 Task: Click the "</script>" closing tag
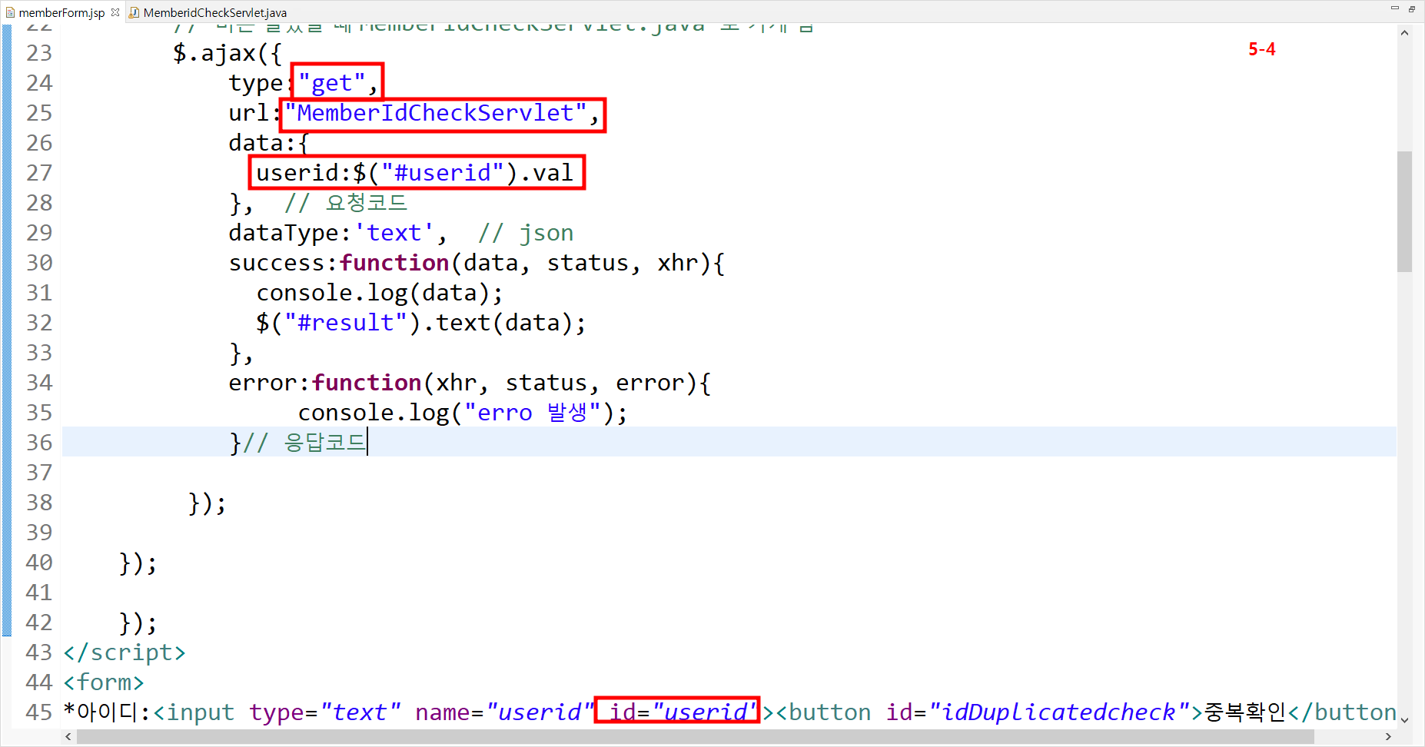pyautogui.click(x=125, y=652)
